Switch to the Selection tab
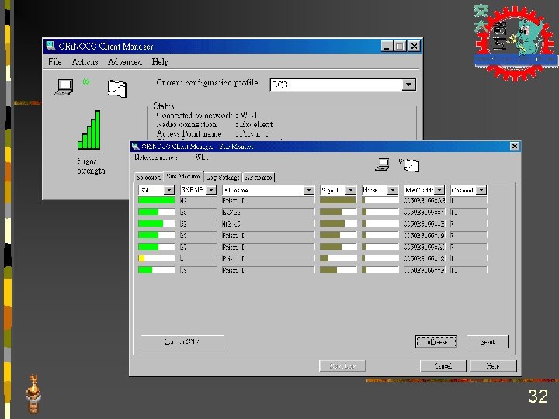The height and width of the screenshot is (419, 559). 148,177
